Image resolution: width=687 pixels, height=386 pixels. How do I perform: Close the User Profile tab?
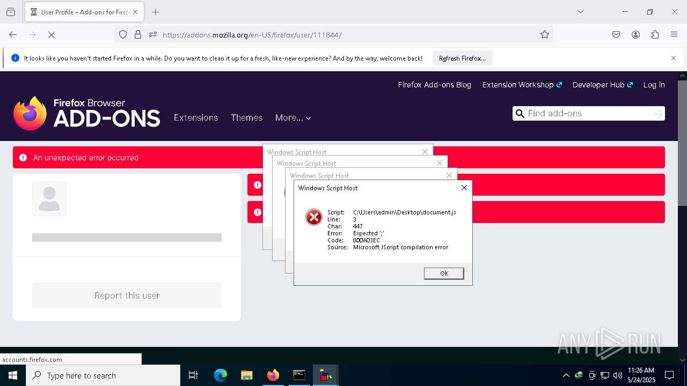tap(135, 12)
